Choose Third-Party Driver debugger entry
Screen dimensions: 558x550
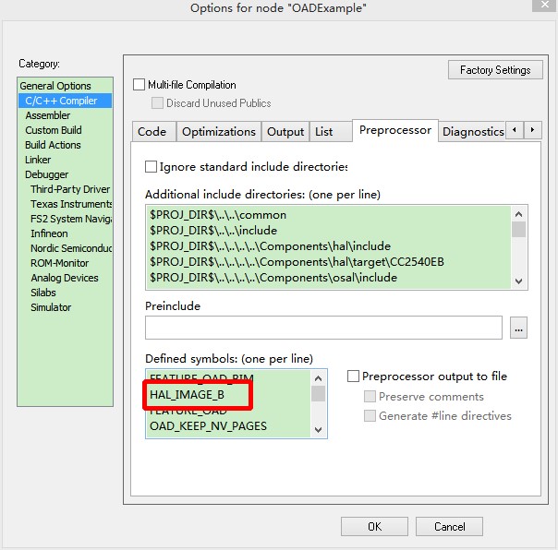[70, 189]
